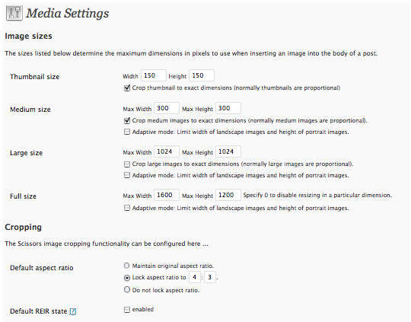Enable Adaptive mode for Medium size
The width and height of the screenshot is (411, 322).
pos(127,132)
